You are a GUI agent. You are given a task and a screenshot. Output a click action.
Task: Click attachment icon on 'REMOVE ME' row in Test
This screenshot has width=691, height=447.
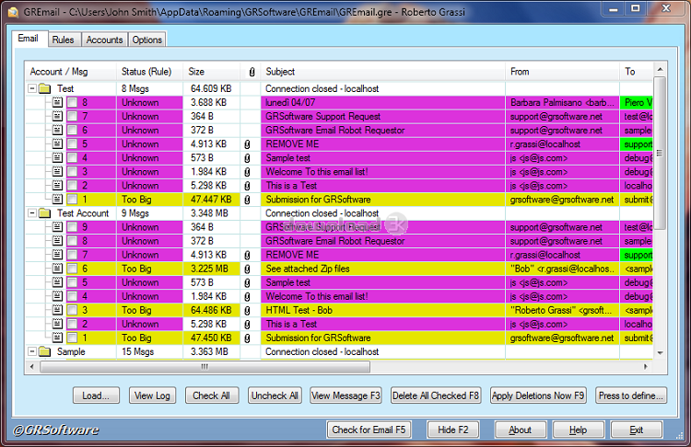click(x=247, y=144)
